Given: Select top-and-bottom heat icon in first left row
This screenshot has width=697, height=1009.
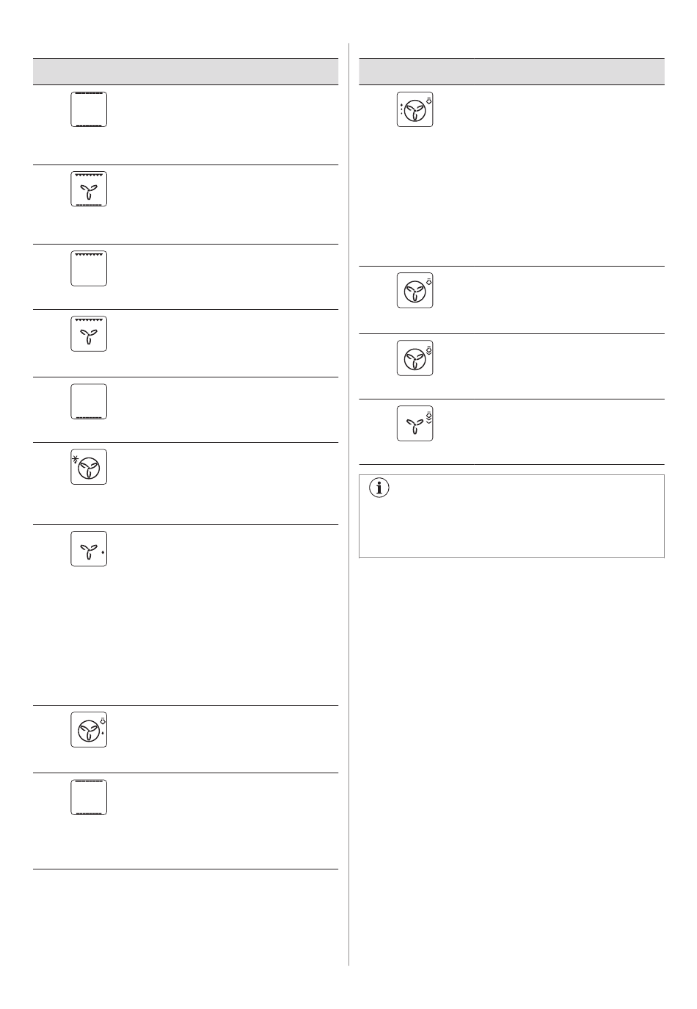Looking at the screenshot, I should (89, 109).
